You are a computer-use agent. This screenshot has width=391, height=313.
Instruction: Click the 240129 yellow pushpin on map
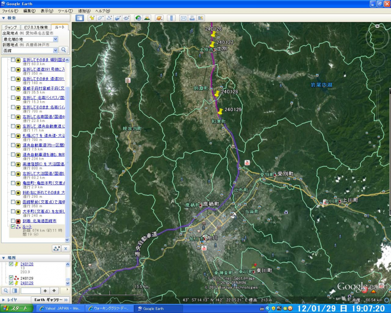[220, 111]
